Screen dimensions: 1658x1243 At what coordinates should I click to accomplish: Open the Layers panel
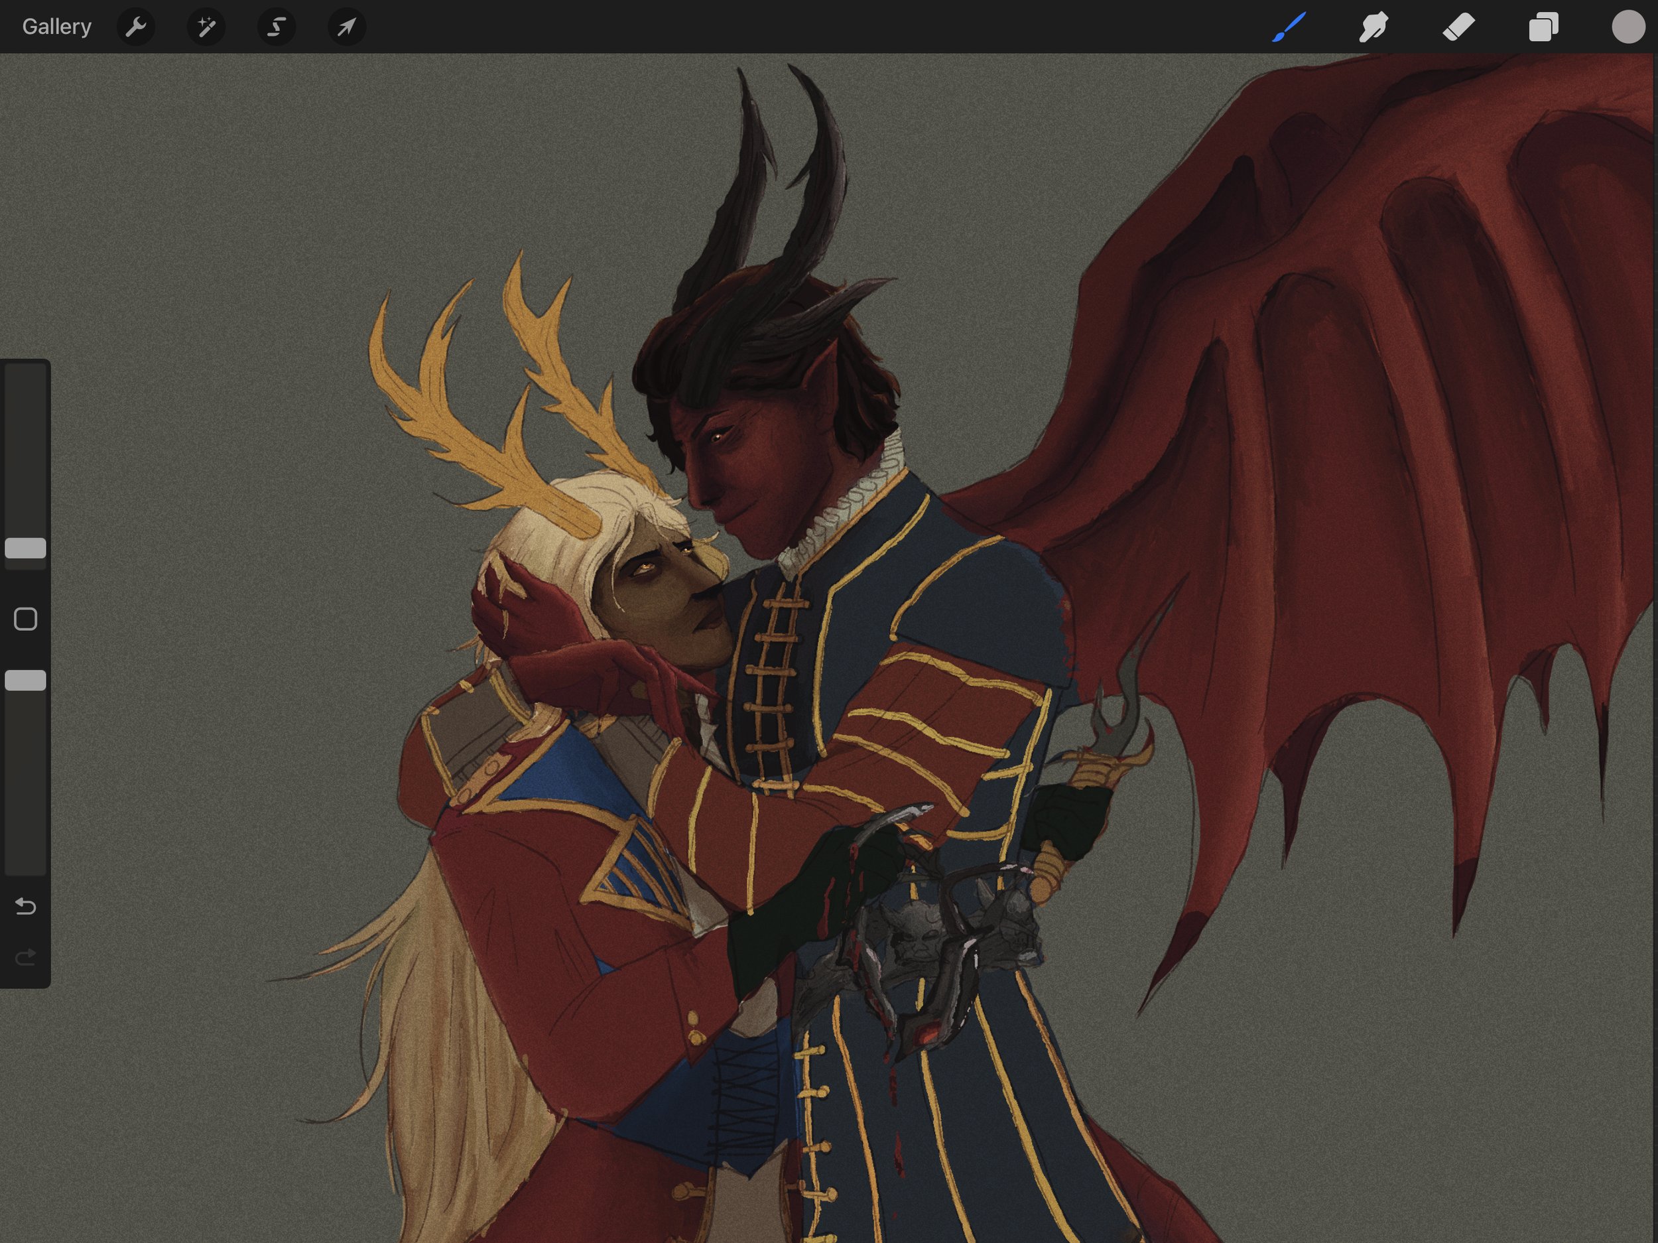pos(1543,28)
